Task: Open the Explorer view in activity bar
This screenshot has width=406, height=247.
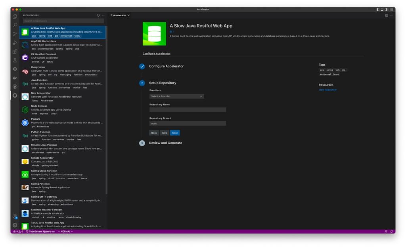Action: [x=15, y=17]
